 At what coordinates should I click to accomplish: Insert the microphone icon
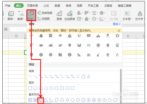41,55
